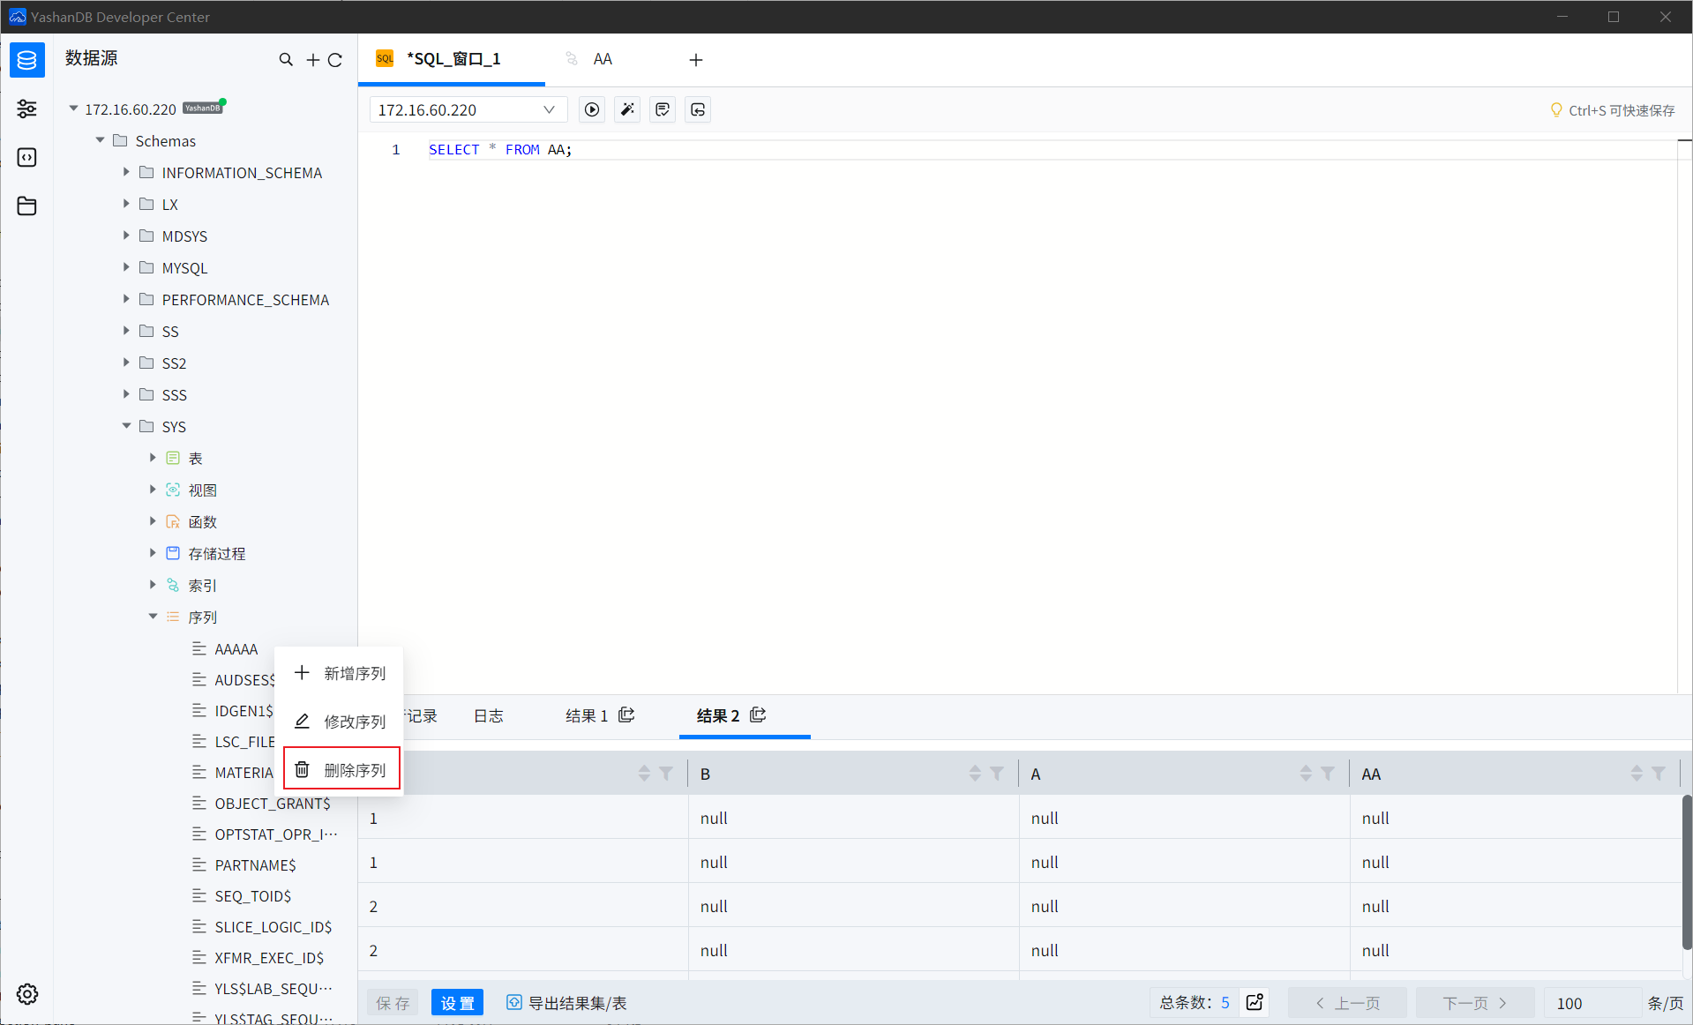
Task: Select the SEQ_TOID$ sequence in tree
Action: 253,895
